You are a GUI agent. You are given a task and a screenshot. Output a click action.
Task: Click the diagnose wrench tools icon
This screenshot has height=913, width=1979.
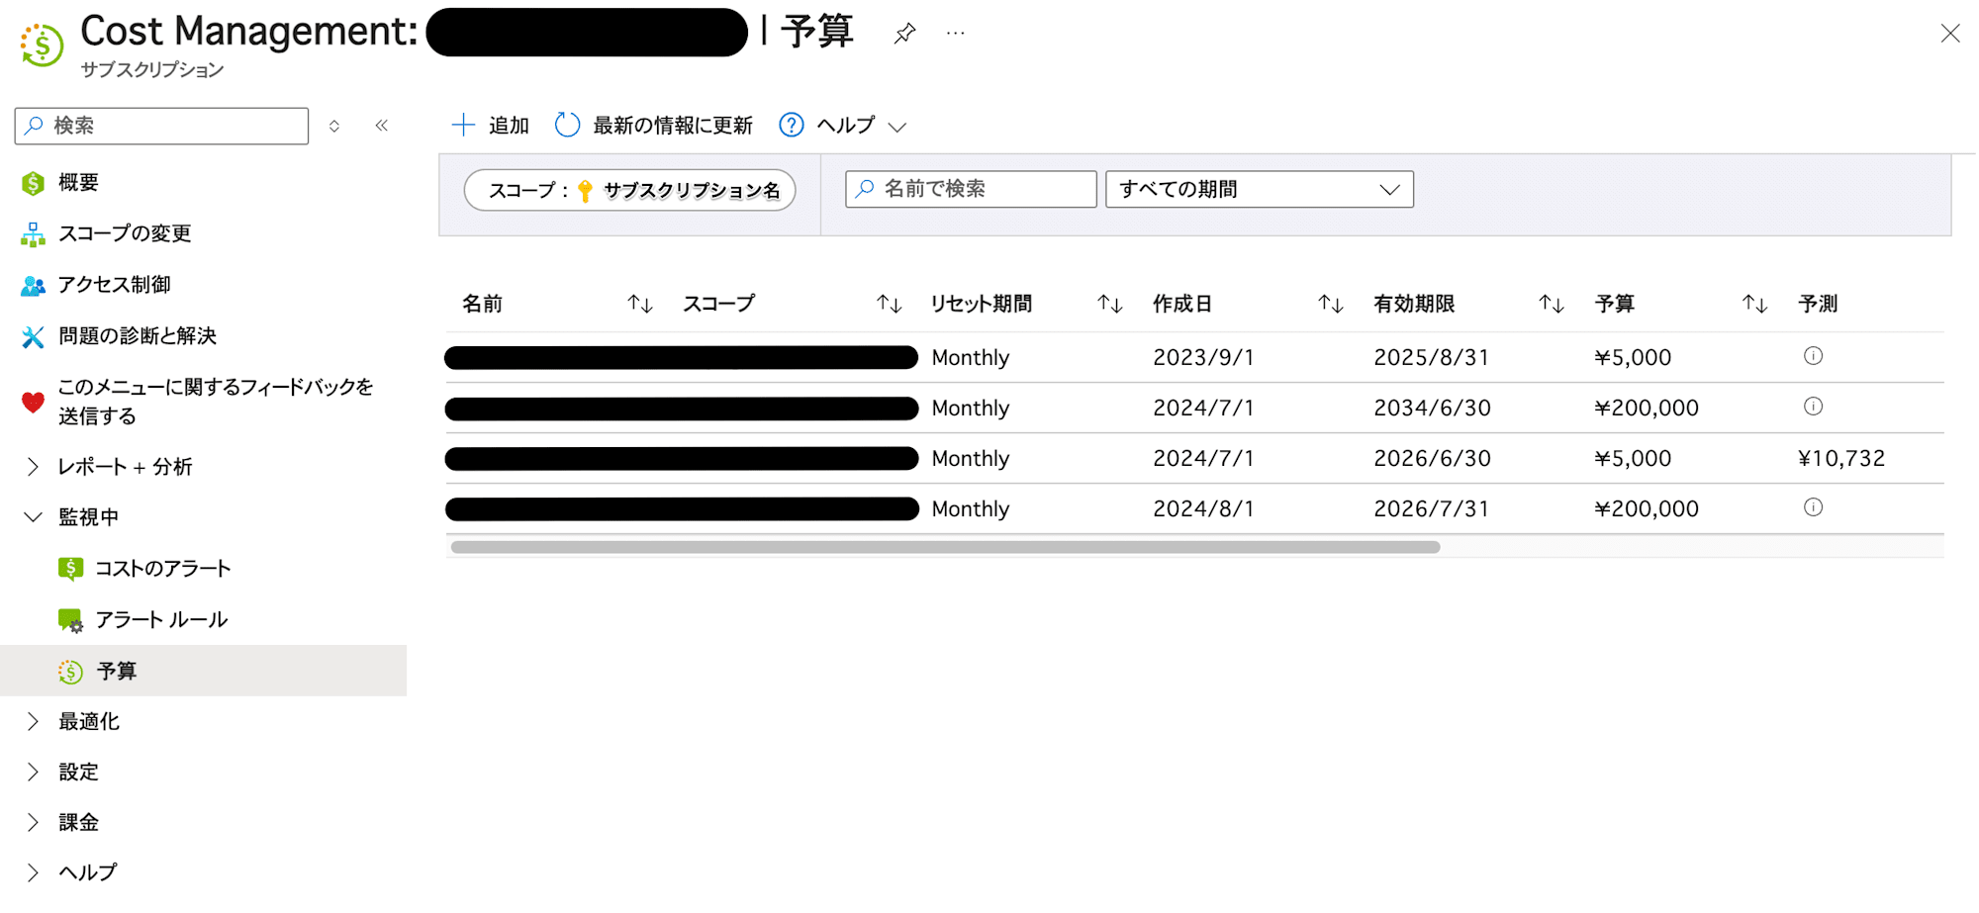[x=33, y=337]
